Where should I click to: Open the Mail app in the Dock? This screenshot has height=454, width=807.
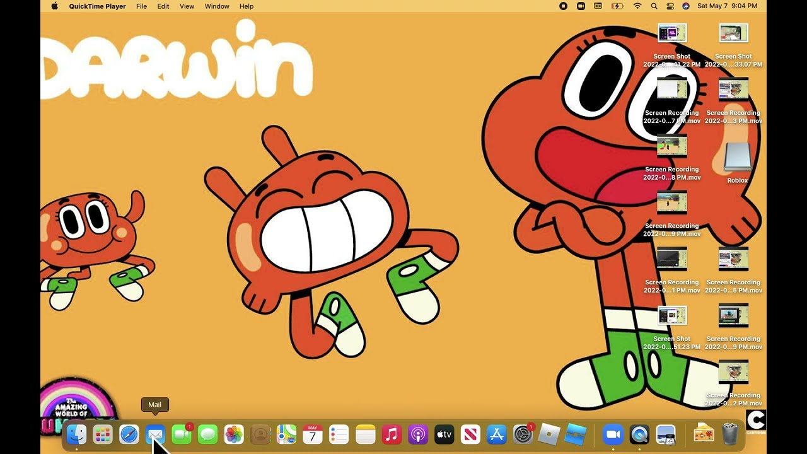[x=155, y=434]
